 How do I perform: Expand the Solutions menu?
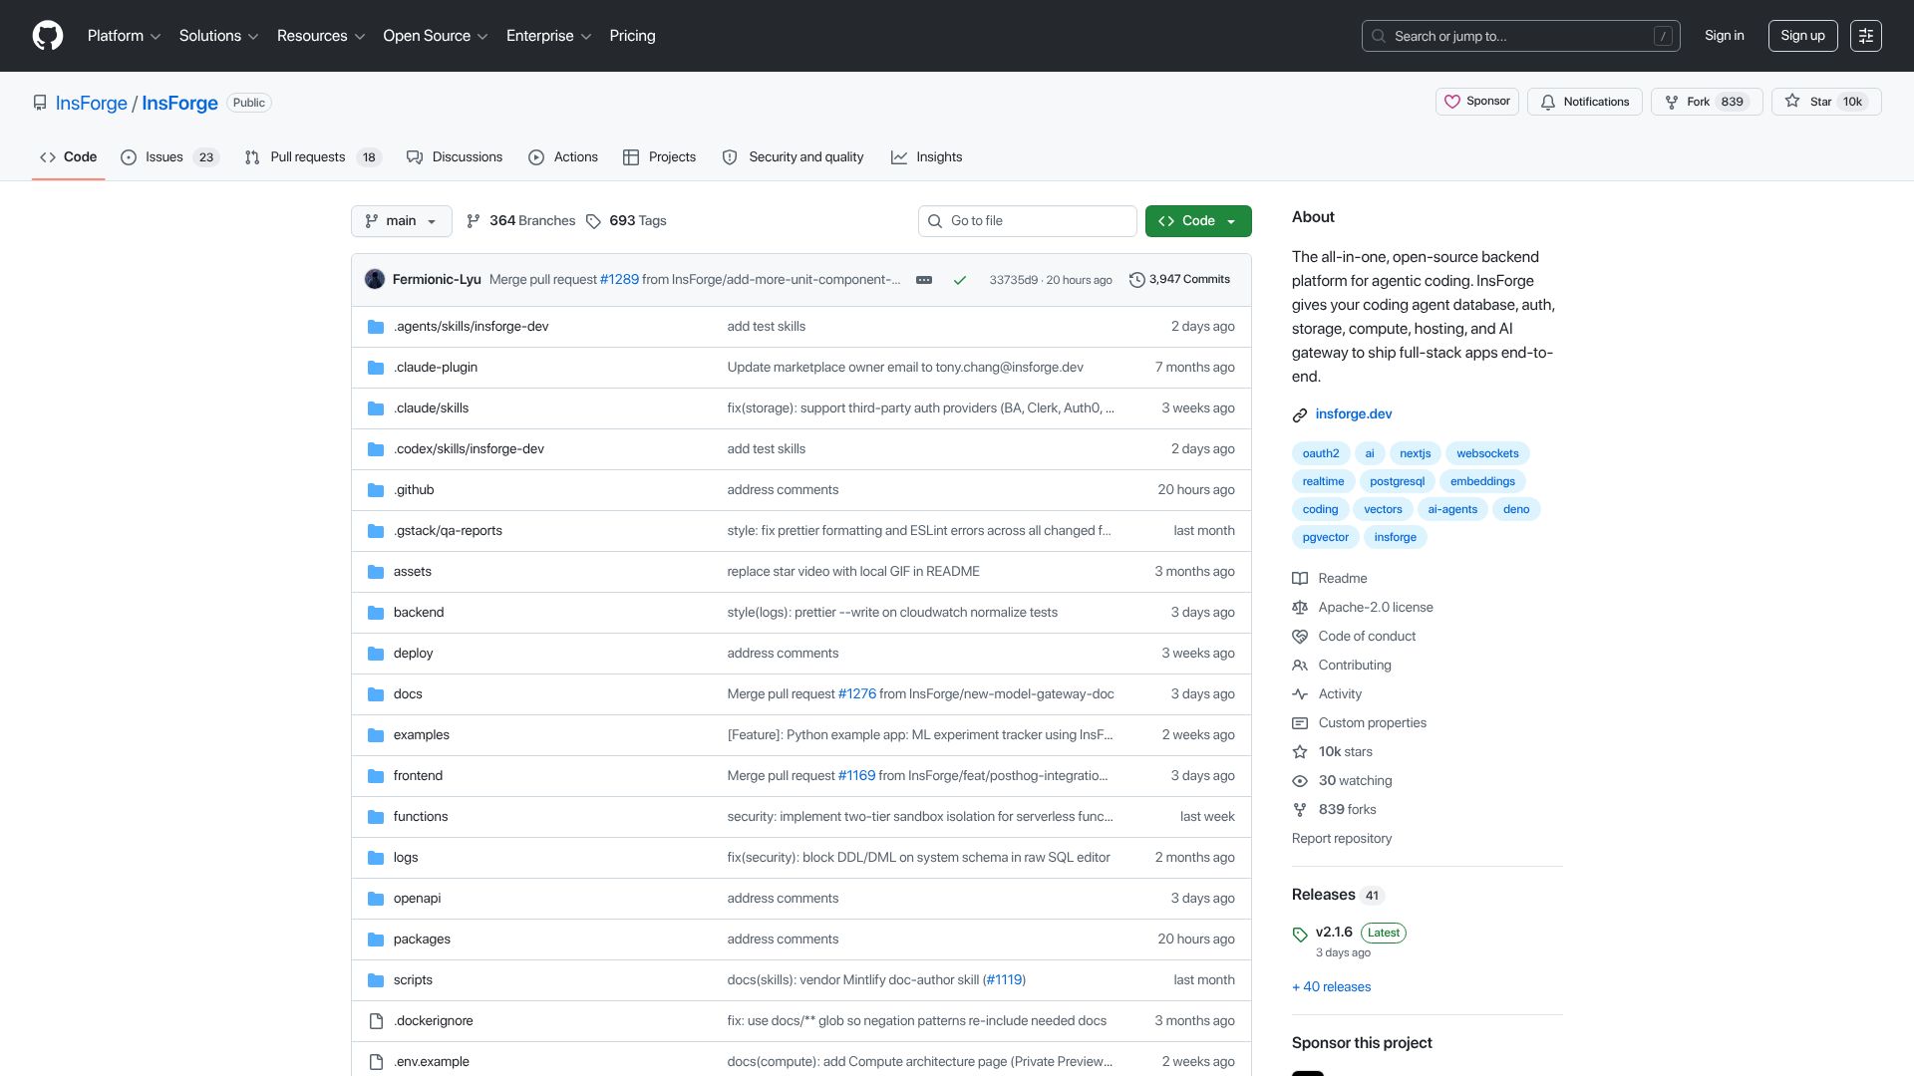(218, 36)
